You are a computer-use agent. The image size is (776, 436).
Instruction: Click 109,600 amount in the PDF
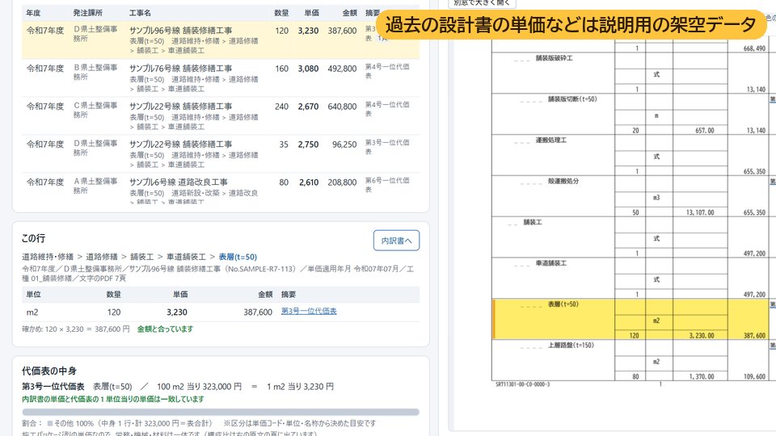coord(754,377)
